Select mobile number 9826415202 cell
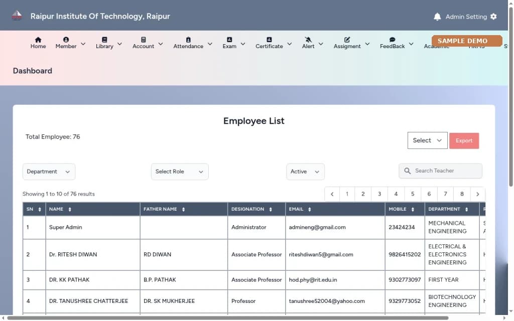514x321 pixels. 405,254
